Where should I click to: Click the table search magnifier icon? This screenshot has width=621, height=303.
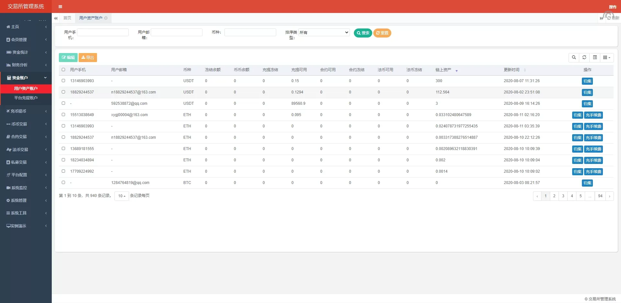pos(574,58)
